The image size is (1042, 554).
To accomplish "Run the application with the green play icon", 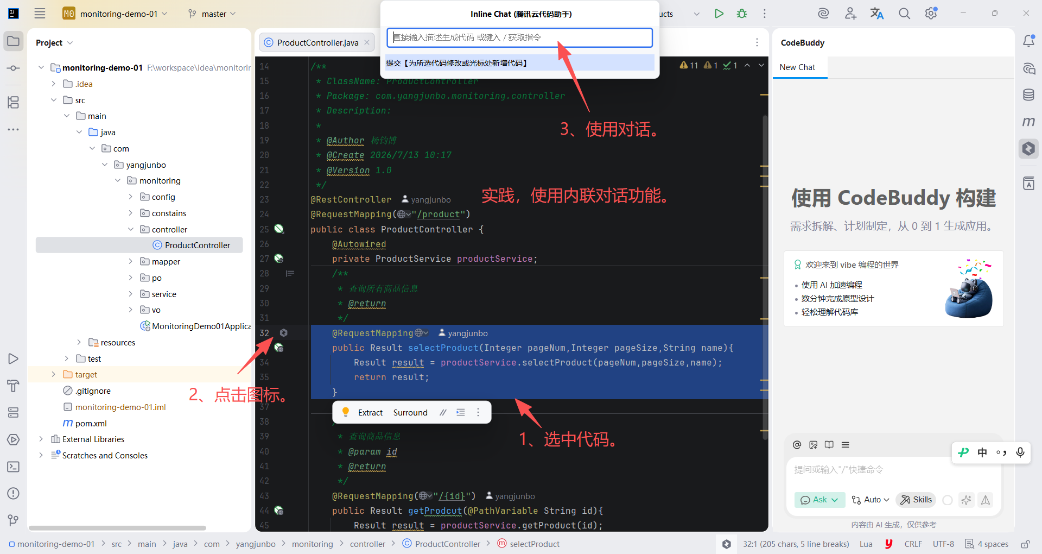I will tap(719, 14).
